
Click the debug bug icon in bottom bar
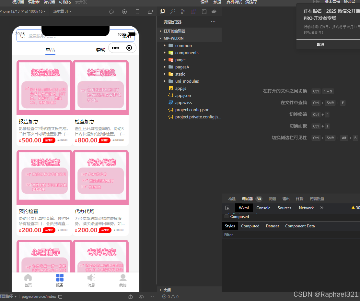tap(130, 297)
